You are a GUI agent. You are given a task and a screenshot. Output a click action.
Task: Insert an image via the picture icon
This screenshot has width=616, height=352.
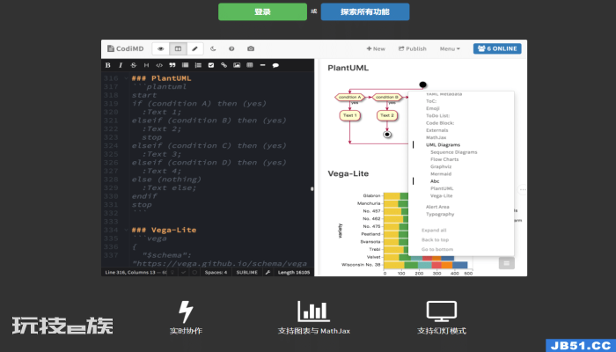tap(237, 65)
